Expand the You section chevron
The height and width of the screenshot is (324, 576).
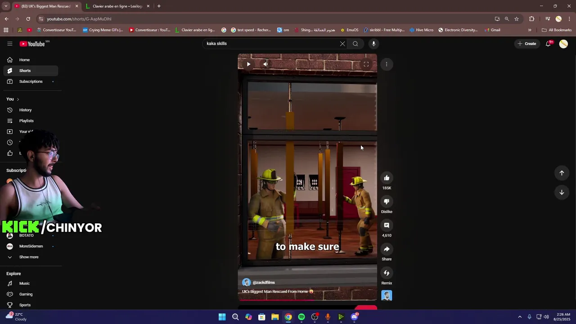18,99
